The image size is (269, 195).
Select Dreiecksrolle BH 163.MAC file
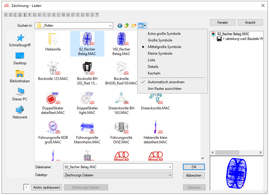click(x=121, y=103)
